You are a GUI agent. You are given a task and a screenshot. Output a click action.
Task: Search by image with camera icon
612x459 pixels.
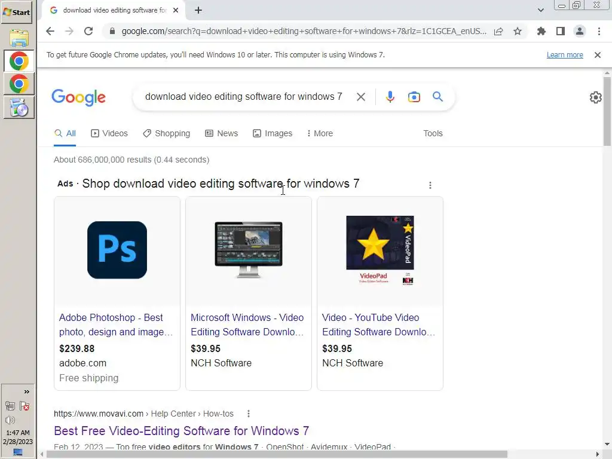point(414,97)
